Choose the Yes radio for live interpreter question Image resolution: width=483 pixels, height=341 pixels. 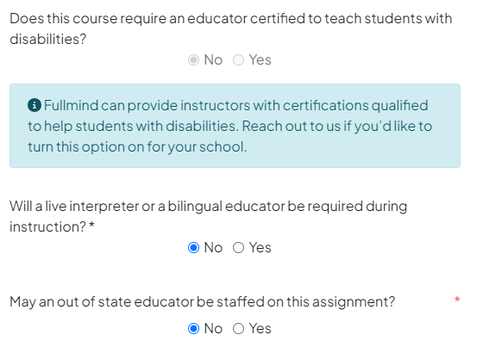pyautogui.click(x=238, y=247)
